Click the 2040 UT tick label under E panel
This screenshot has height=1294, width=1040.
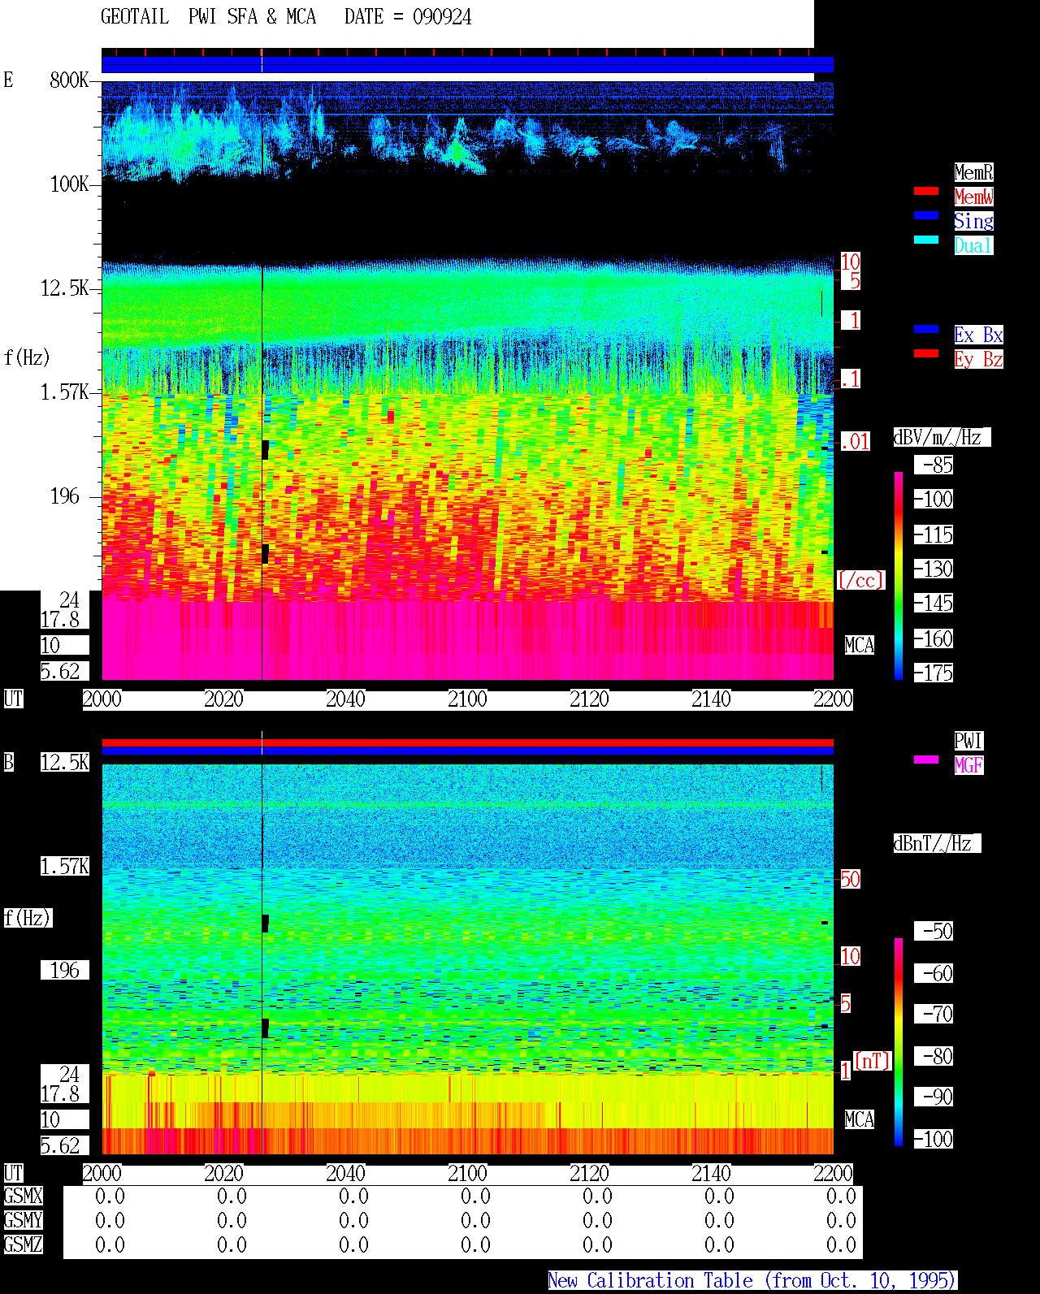coord(345,699)
